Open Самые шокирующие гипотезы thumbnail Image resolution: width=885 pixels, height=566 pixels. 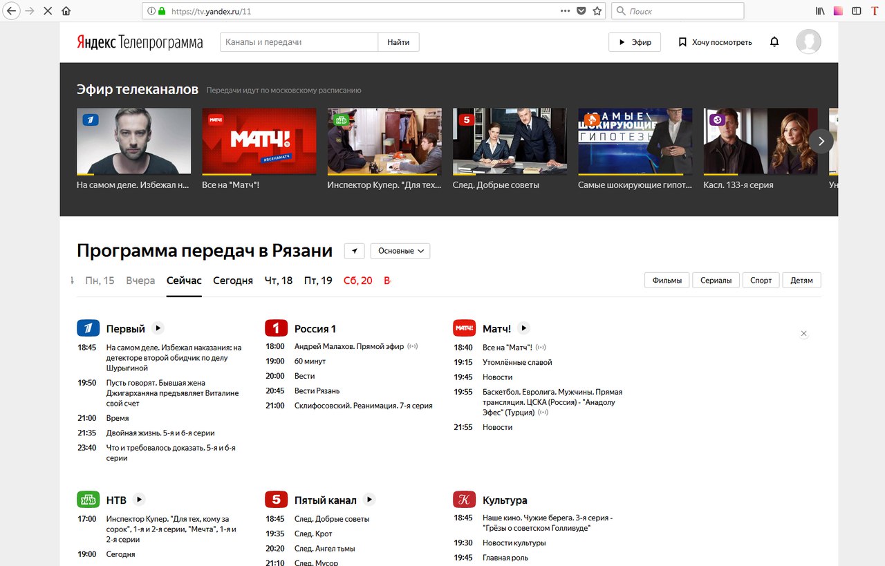pyautogui.click(x=635, y=142)
